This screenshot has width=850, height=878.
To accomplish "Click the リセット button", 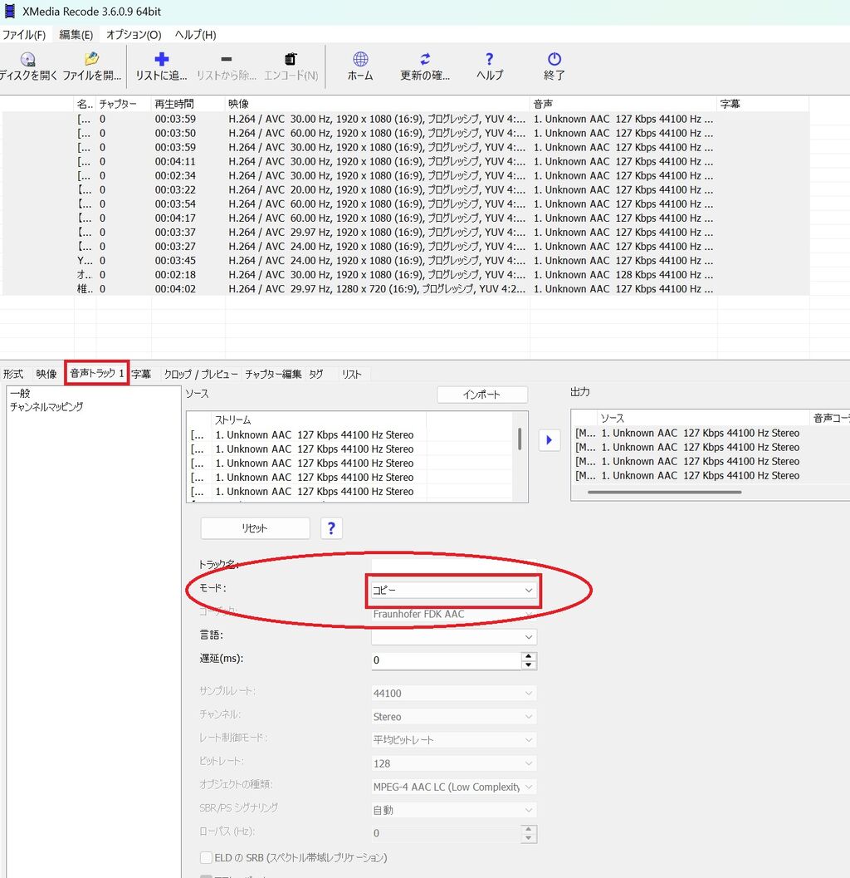I will (255, 528).
